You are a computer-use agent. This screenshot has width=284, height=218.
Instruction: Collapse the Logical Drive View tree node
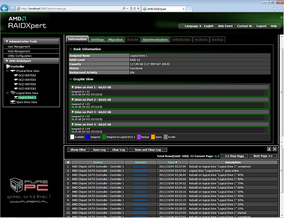pyautogui.click(x=7, y=93)
